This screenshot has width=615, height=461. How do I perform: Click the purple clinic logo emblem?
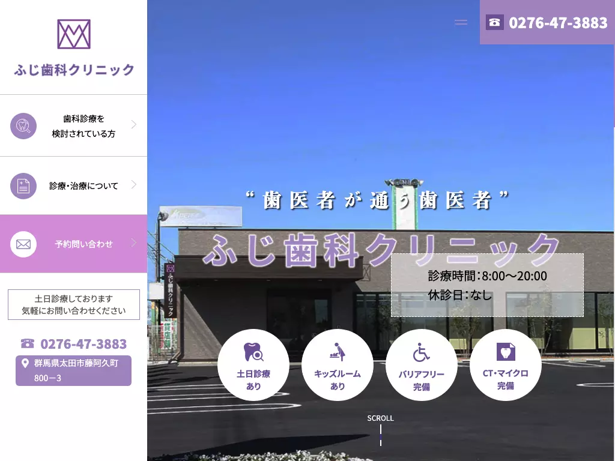pyautogui.click(x=74, y=34)
